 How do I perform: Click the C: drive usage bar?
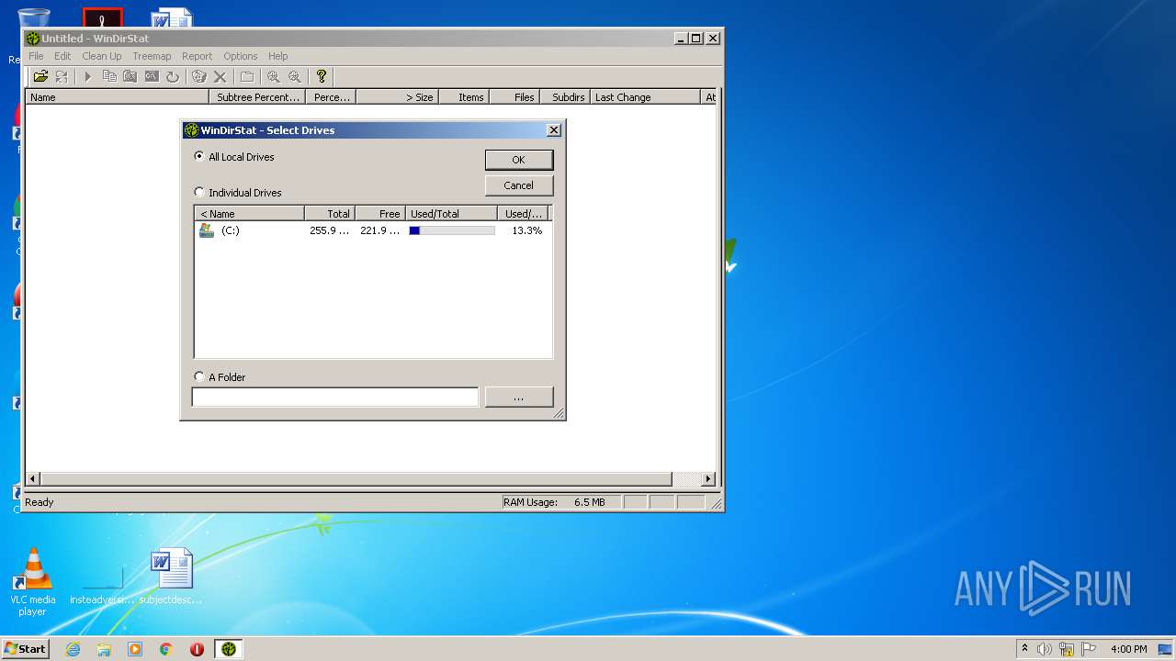[x=452, y=230]
